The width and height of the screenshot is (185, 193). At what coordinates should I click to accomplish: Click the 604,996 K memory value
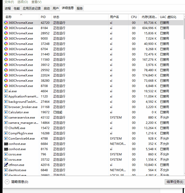pos(149,28)
